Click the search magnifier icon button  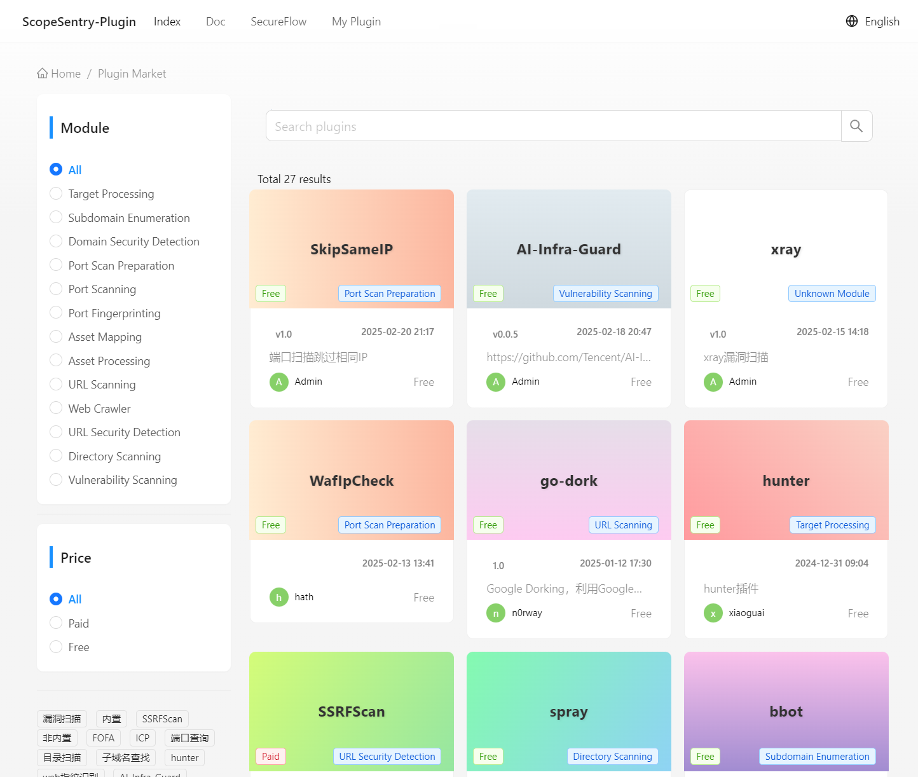pos(856,126)
